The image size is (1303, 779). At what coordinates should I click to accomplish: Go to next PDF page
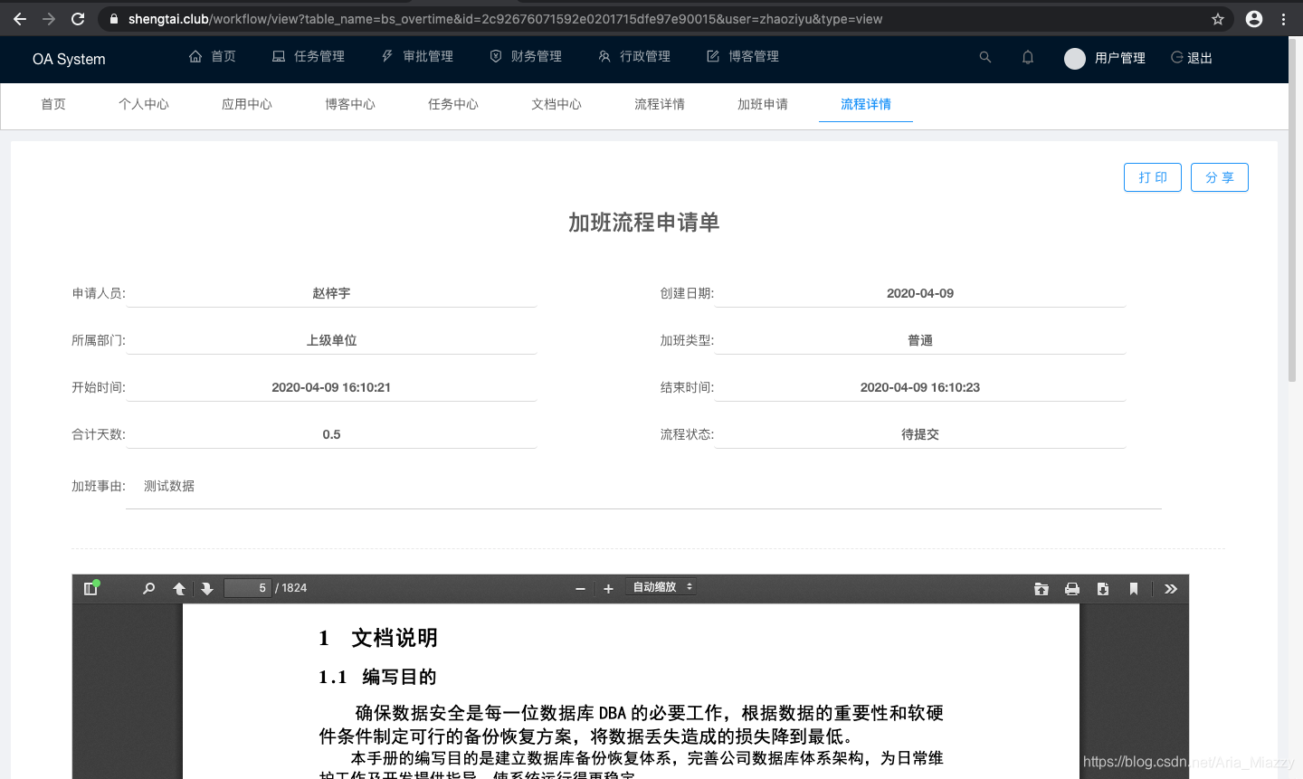[x=207, y=589]
